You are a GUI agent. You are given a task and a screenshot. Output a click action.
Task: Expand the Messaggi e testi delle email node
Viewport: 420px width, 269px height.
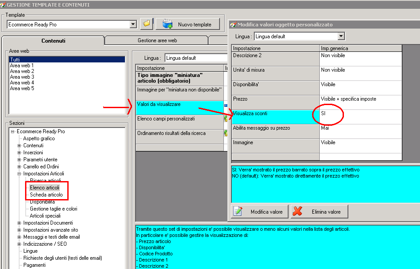pos(19,237)
